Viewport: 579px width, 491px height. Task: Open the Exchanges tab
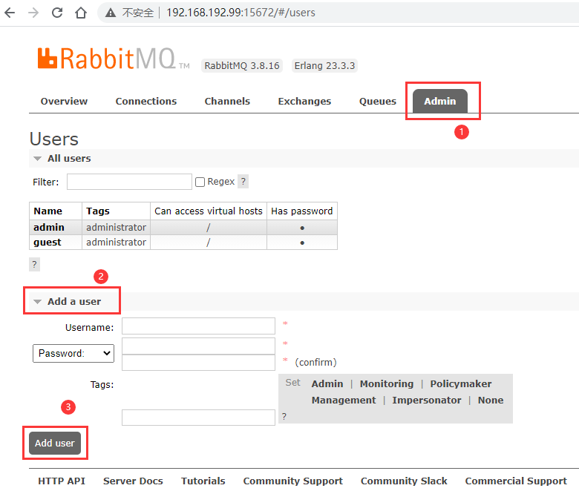[x=304, y=102]
